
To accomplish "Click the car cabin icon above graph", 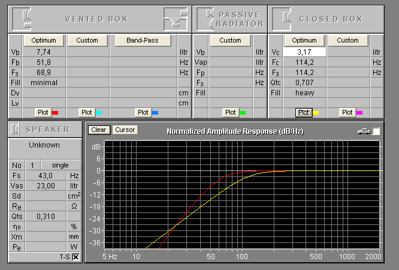I will point(364,131).
